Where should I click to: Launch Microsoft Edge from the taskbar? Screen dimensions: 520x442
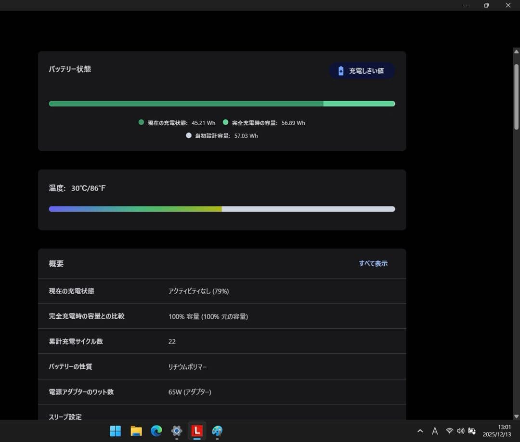tap(156, 431)
